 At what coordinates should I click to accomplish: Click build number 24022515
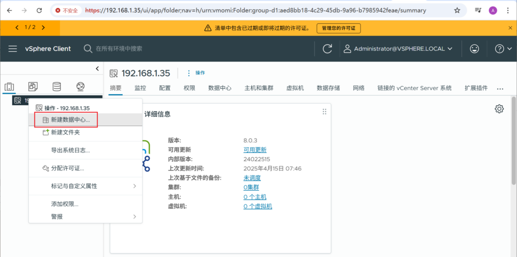(257, 159)
